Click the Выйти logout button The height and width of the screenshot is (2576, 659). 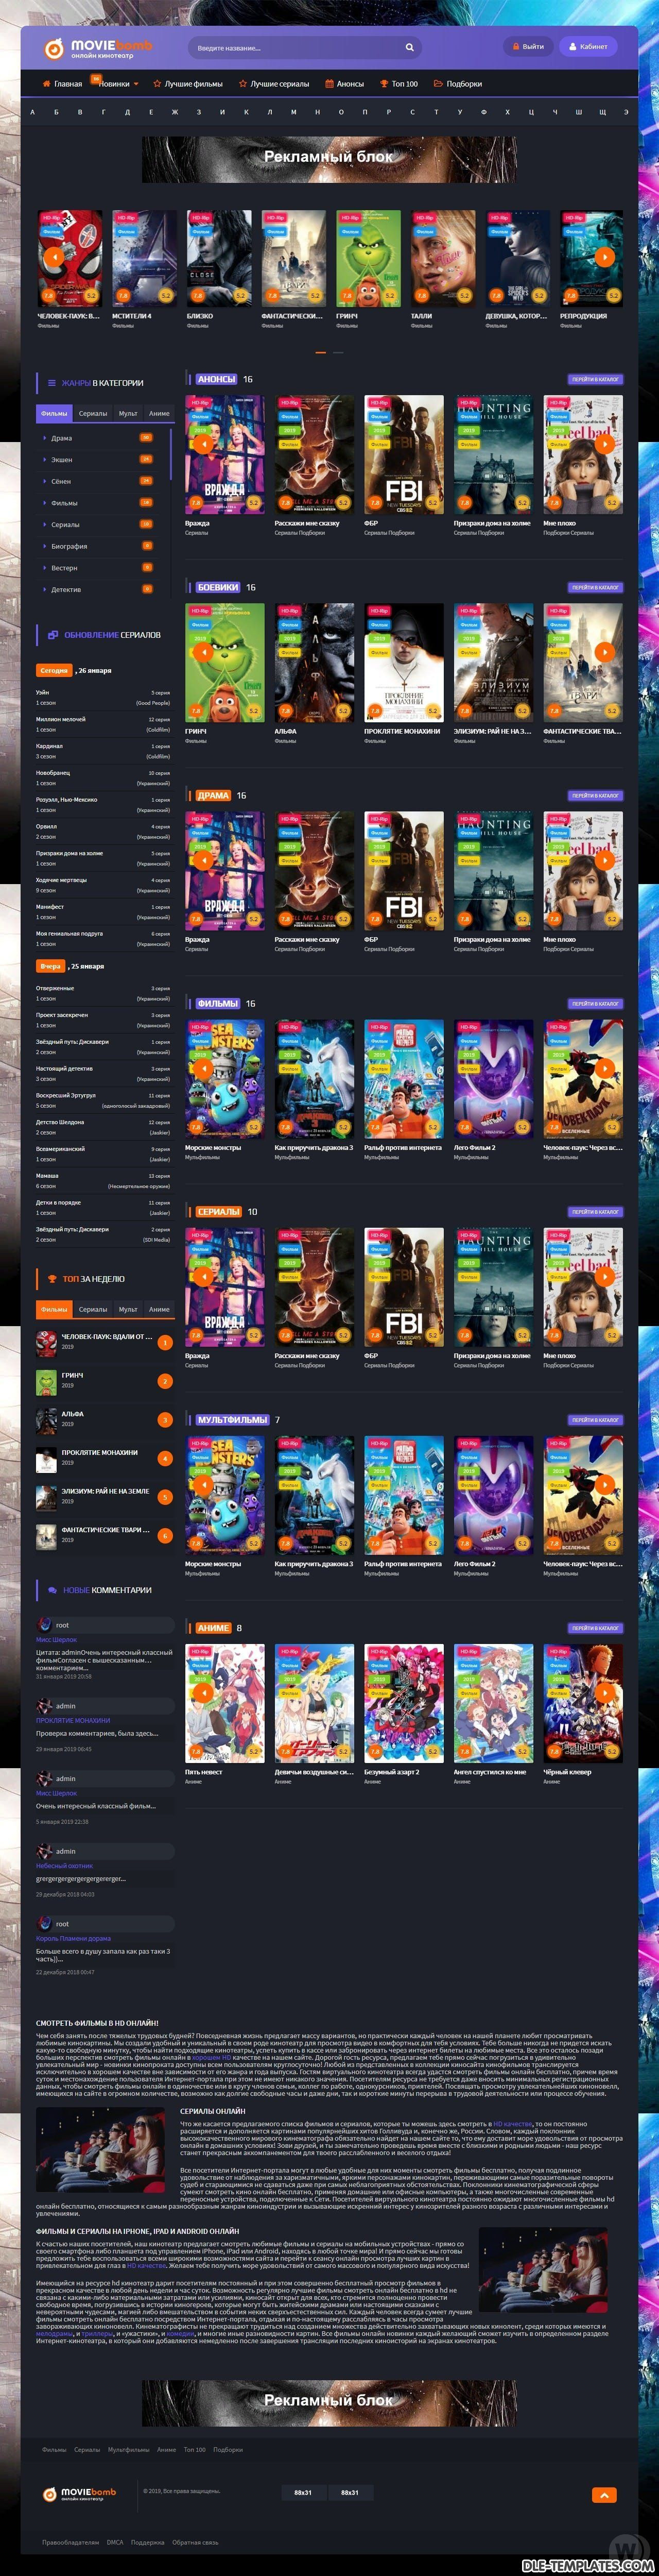pyautogui.click(x=527, y=47)
